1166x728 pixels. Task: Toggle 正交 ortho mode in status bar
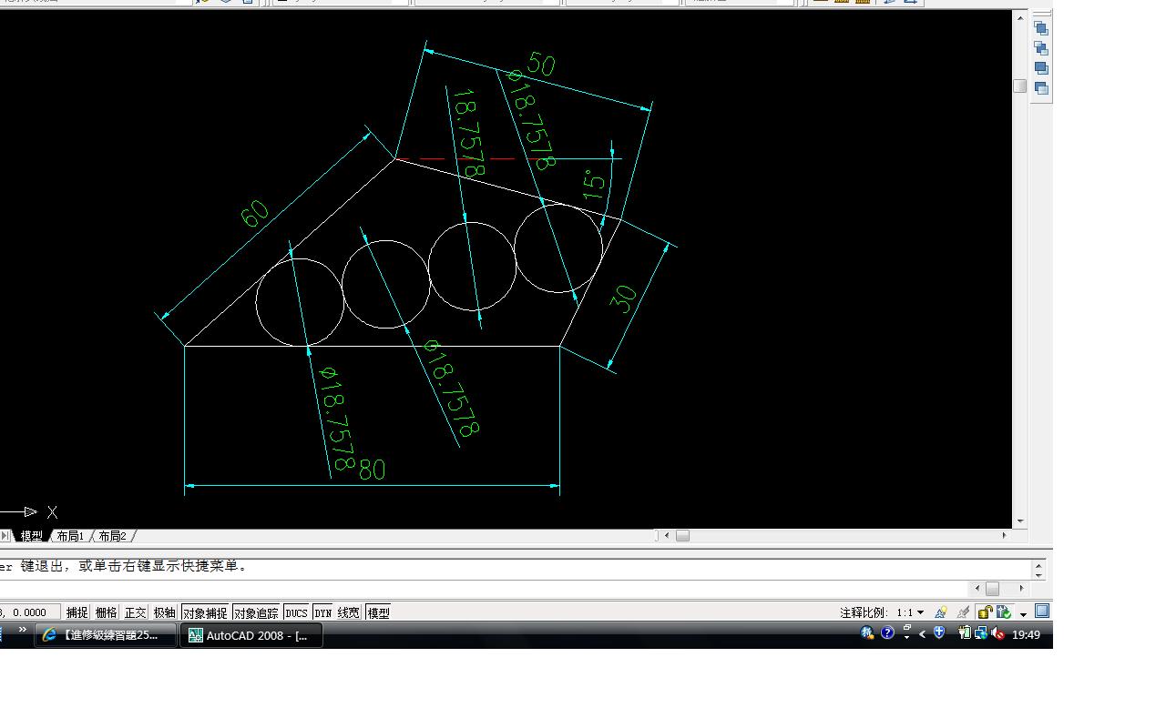136,612
